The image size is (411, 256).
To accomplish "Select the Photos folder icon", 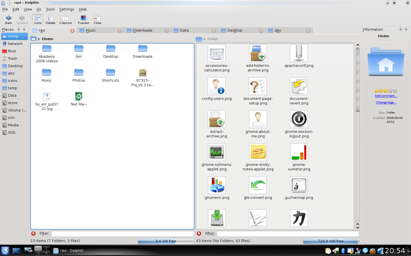I will tap(79, 75).
